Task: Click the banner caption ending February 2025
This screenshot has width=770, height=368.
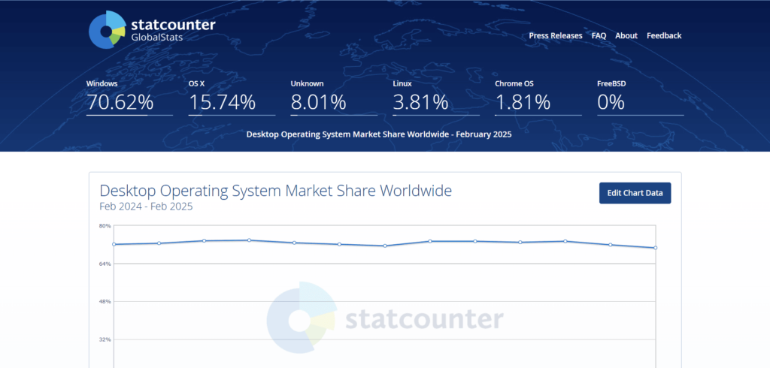Action: coord(379,134)
